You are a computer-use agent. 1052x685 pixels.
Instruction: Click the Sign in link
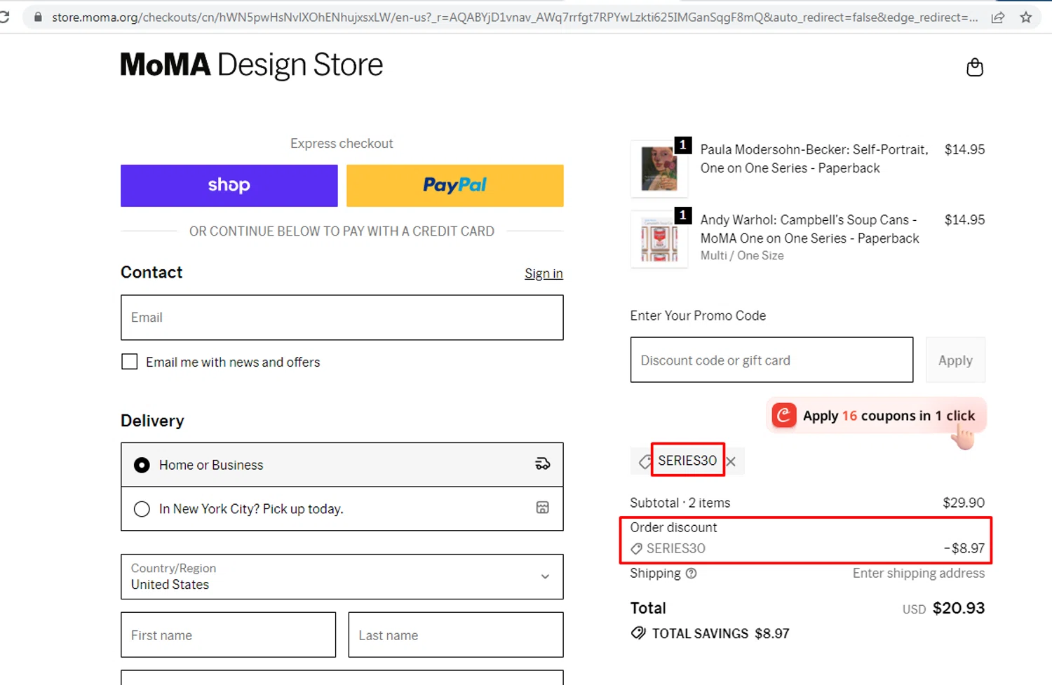[x=544, y=273]
